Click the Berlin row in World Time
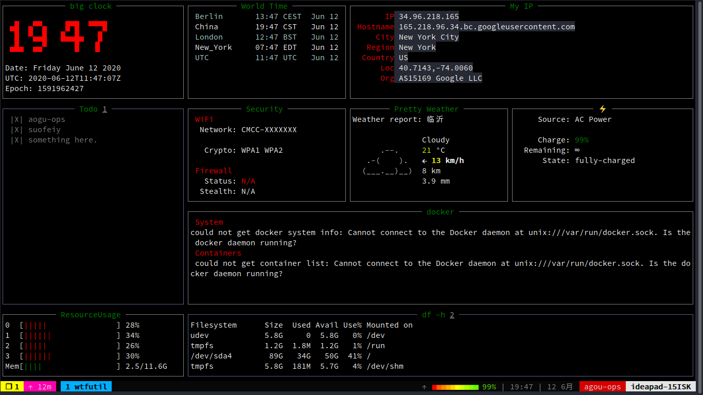Viewport: 703px width, 395px height. [267, 16]
